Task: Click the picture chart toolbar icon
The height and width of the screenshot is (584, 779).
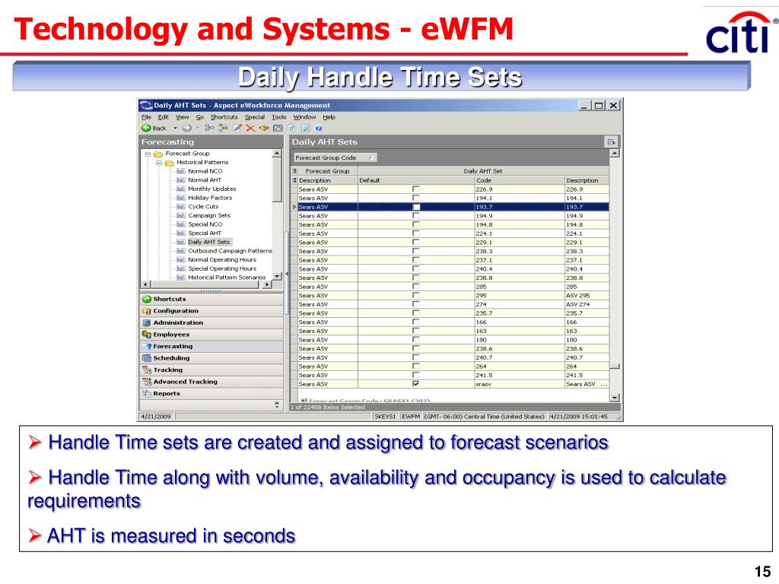Action: (278, 128)
